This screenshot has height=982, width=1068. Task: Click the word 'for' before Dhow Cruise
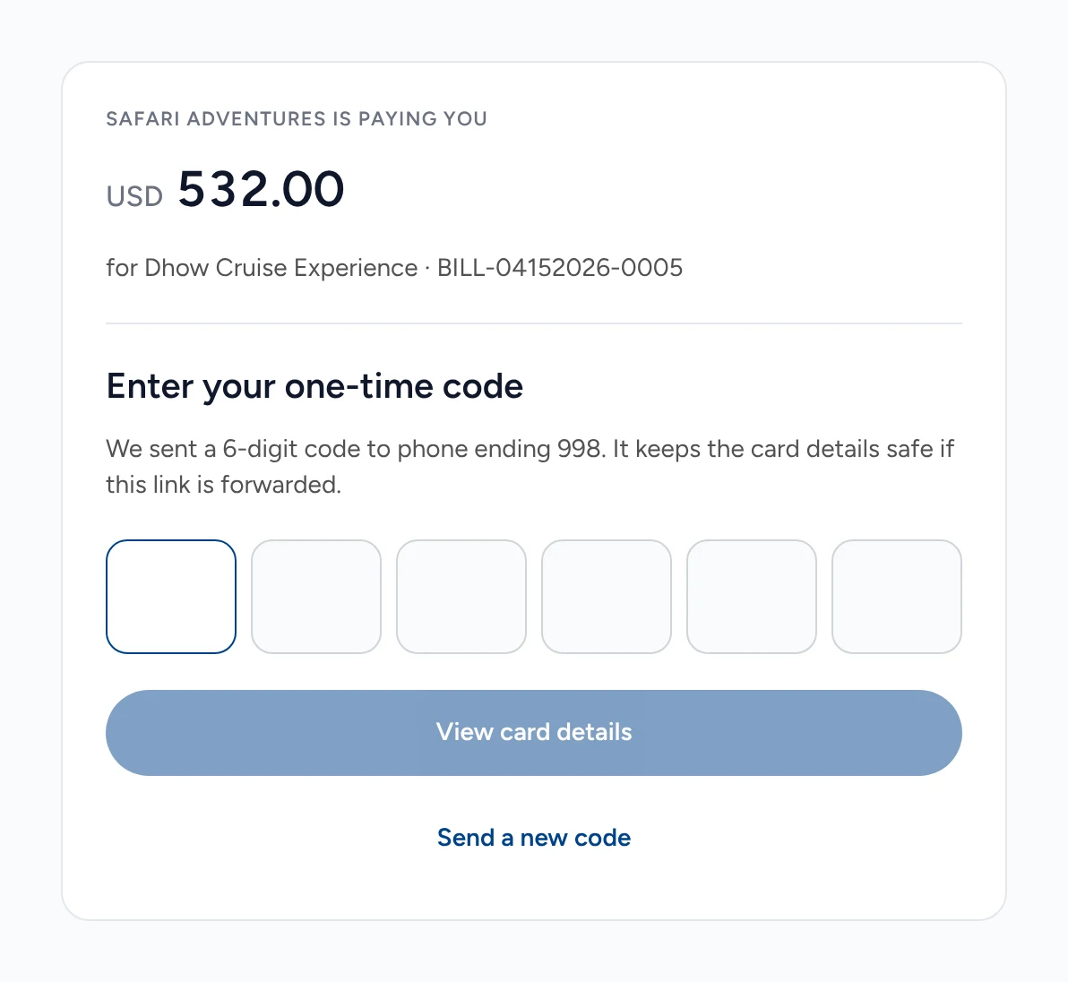click(122, 268)
